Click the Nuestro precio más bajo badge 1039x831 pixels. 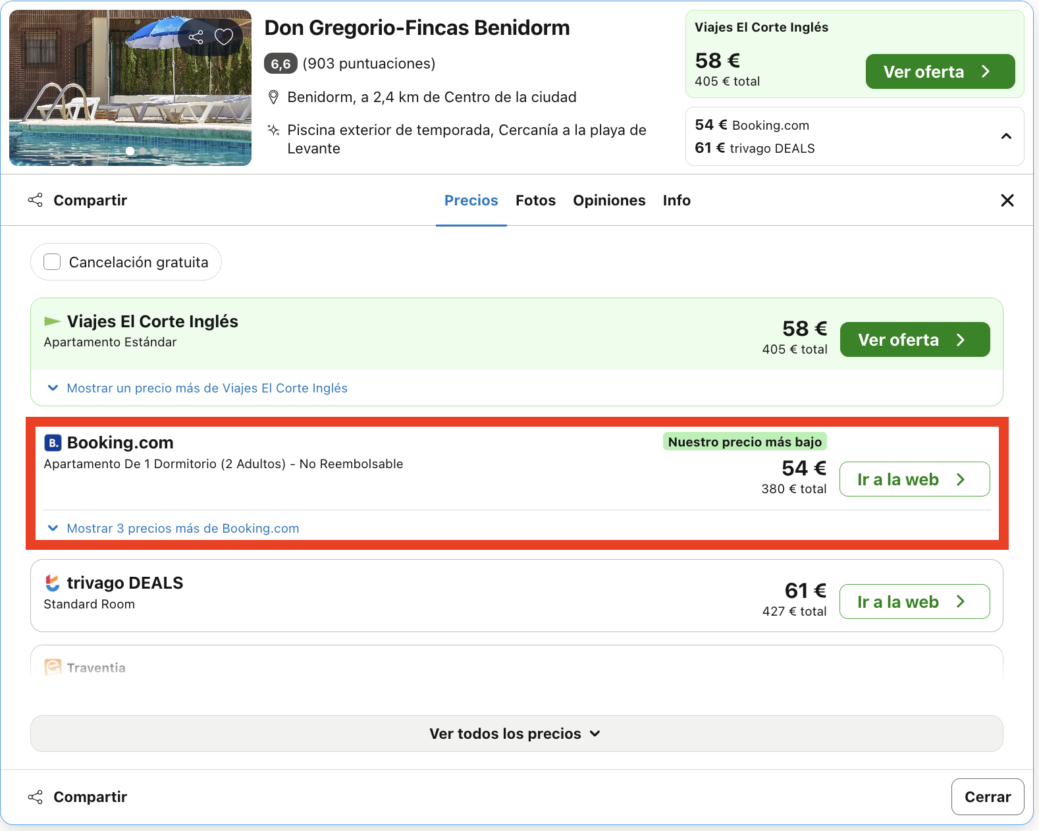pos(745,442)
